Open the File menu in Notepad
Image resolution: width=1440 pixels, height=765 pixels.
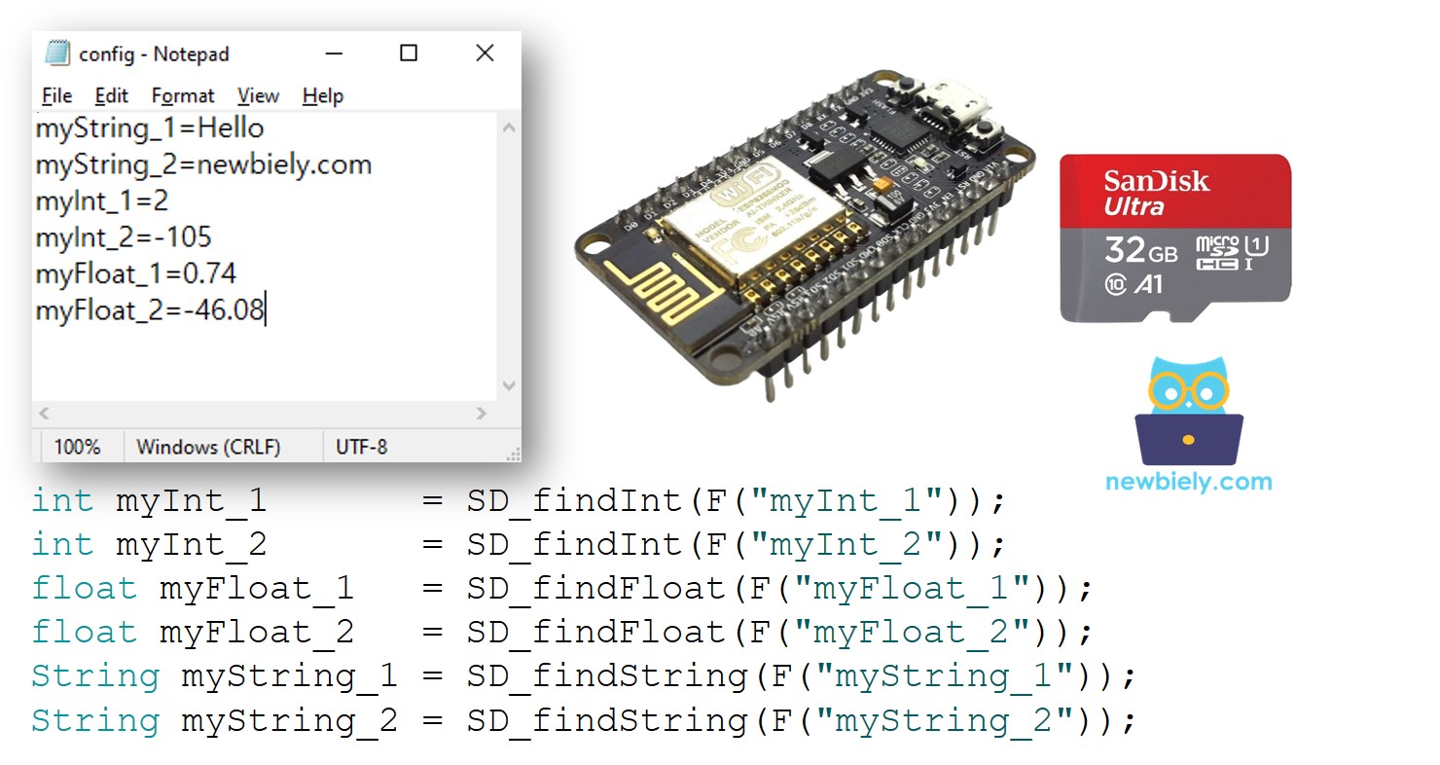coord(55,95)
